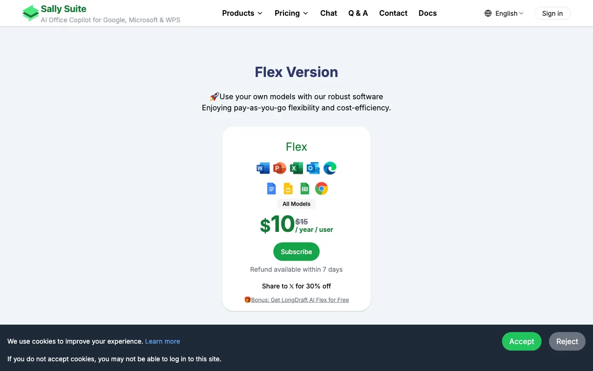Click the Google Docs icon in Flex card
The height and width of the screenshot is (371, 593).
[271, 188]
